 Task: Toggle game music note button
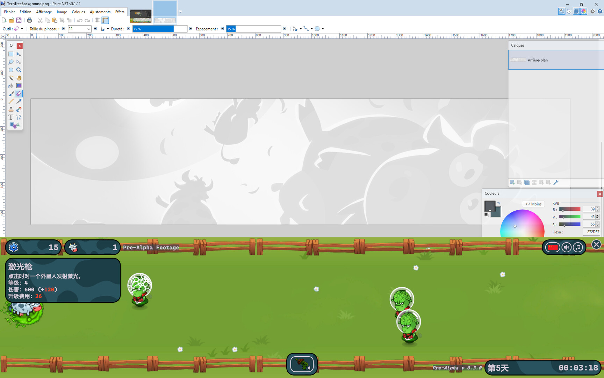coord(578,247)
